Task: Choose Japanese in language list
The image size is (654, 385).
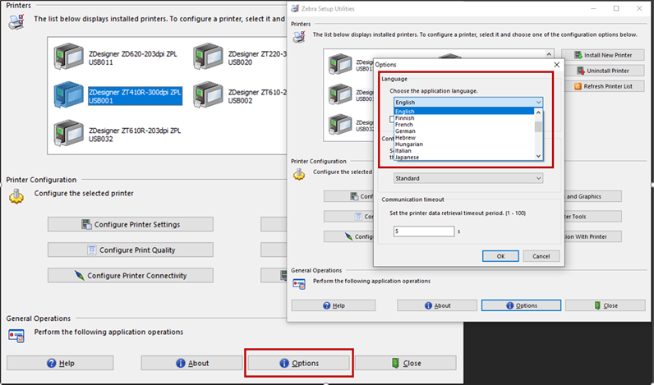Action: click(x=464, y=157)
